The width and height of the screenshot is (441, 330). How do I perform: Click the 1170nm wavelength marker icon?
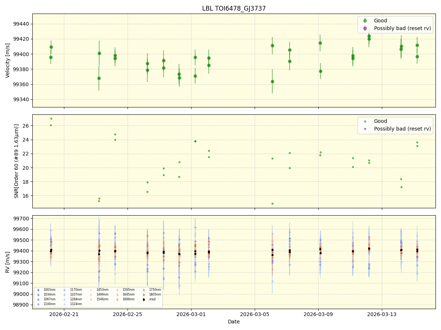point(65,290)
